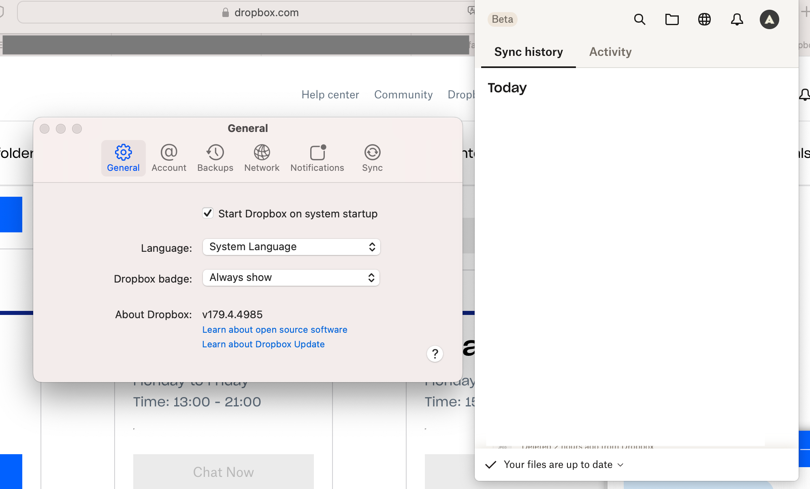Click Learn about Dropbox Update link

tap(263, 344)
